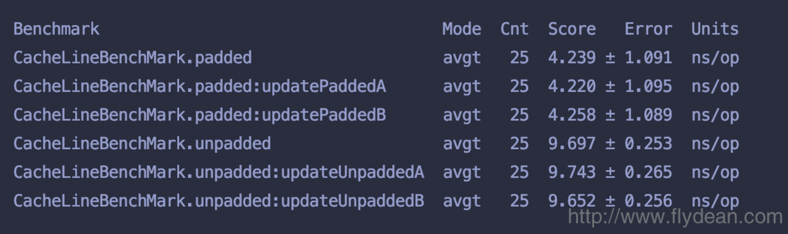The height and width of the screenshot is (234, 788).
Task: Click the 0.253 error value
Action: 648,143
